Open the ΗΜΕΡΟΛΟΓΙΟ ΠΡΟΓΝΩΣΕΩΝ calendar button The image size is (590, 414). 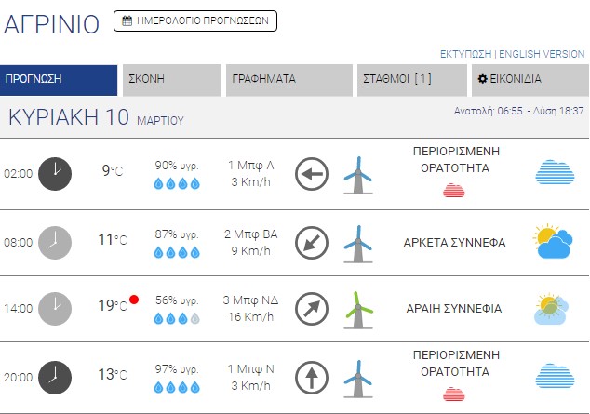point(195,20)
